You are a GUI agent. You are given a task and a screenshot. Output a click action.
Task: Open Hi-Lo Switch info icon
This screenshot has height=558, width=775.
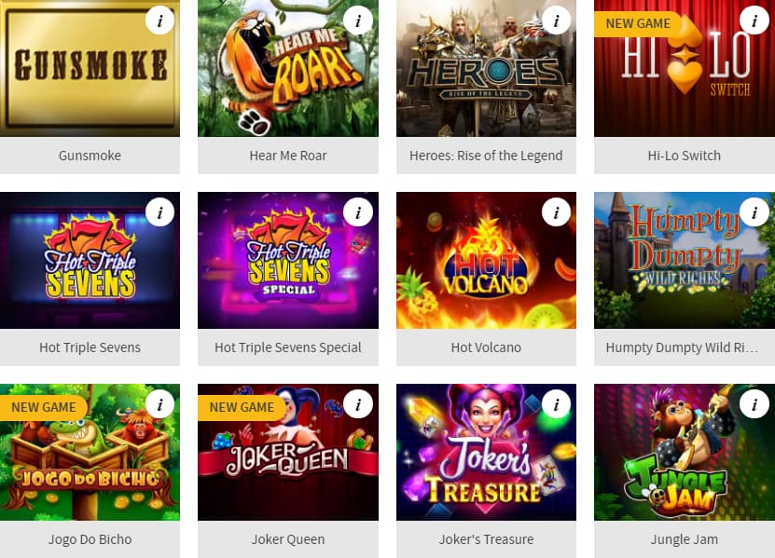coord(754,20)
